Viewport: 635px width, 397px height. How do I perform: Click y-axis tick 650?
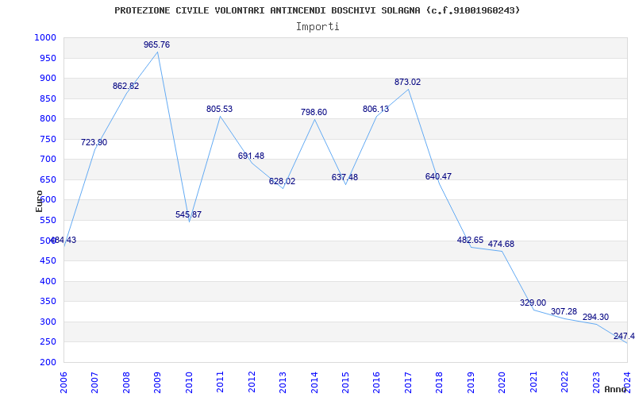pyautogui.click(x=48, y=180)
